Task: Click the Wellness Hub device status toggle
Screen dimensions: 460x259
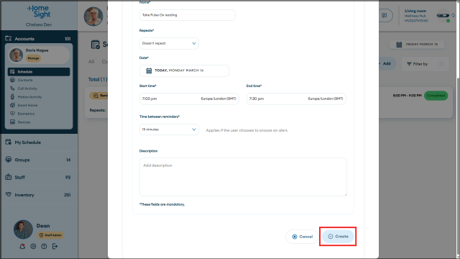Action: click(x=443, y=16)
